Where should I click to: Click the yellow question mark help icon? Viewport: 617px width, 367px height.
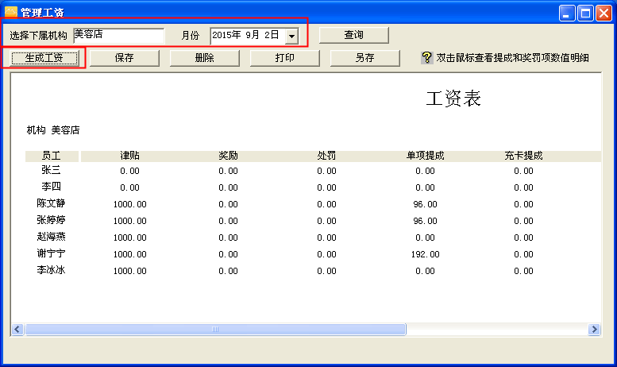426,58
